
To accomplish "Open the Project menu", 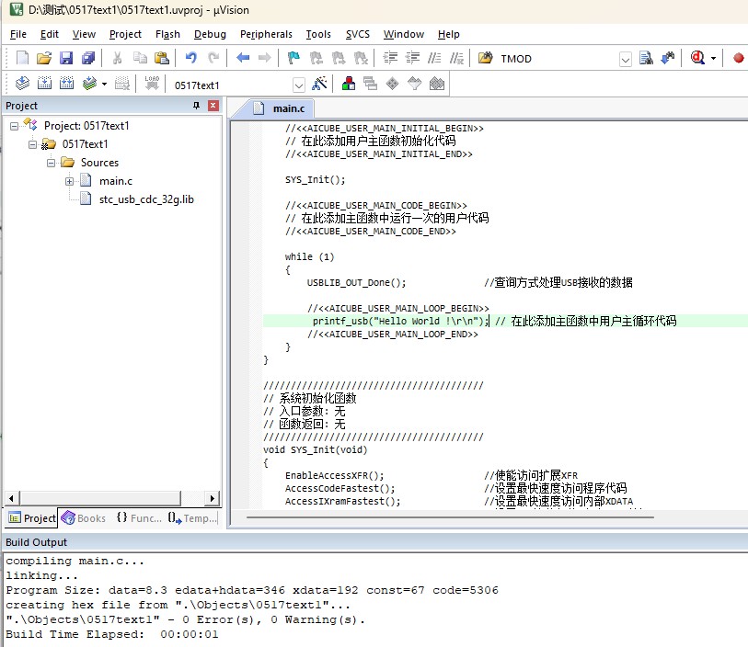I will coord(125,34).
